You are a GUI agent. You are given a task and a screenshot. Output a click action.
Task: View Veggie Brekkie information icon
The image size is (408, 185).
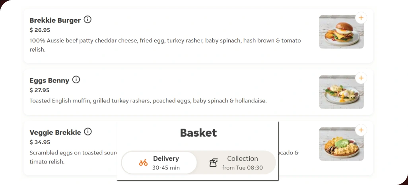(88, 132)
